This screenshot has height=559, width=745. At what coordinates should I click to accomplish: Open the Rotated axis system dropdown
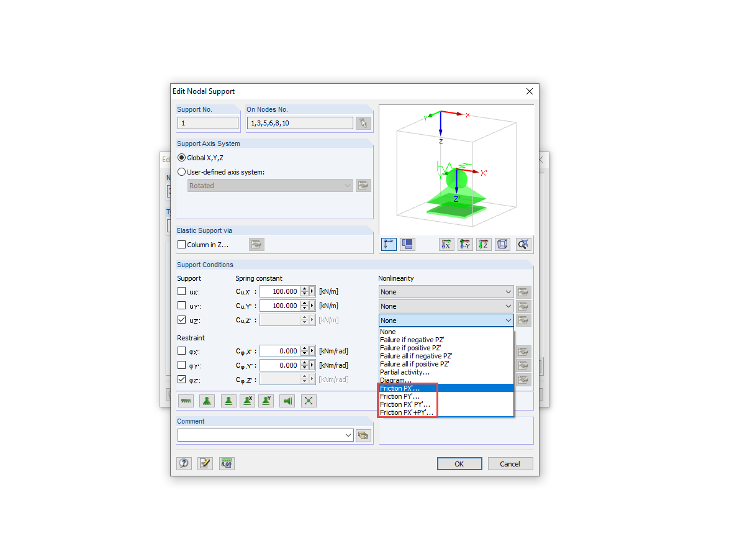click(x=270, y=186)
